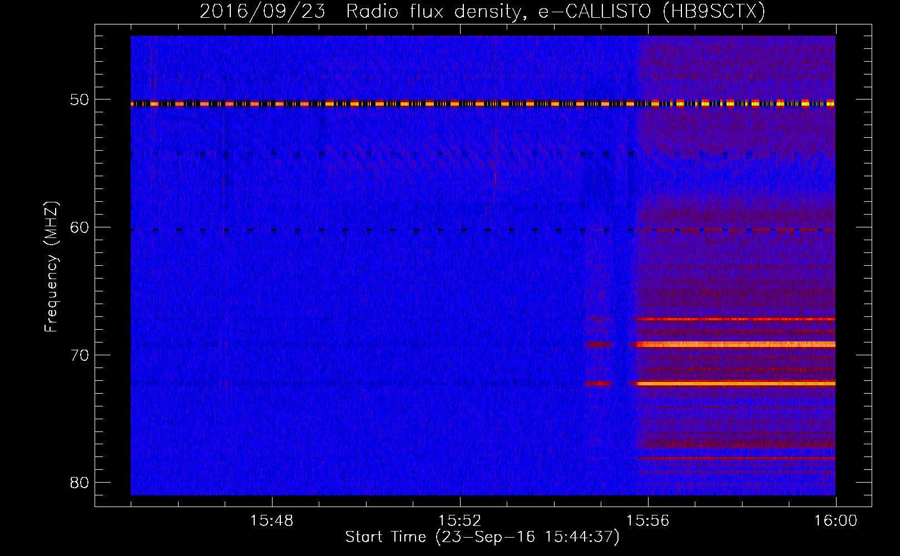Click the bright orange interference line near 50 MHz
This screenshot has width=900, height=556.
(x=483, y=103)
